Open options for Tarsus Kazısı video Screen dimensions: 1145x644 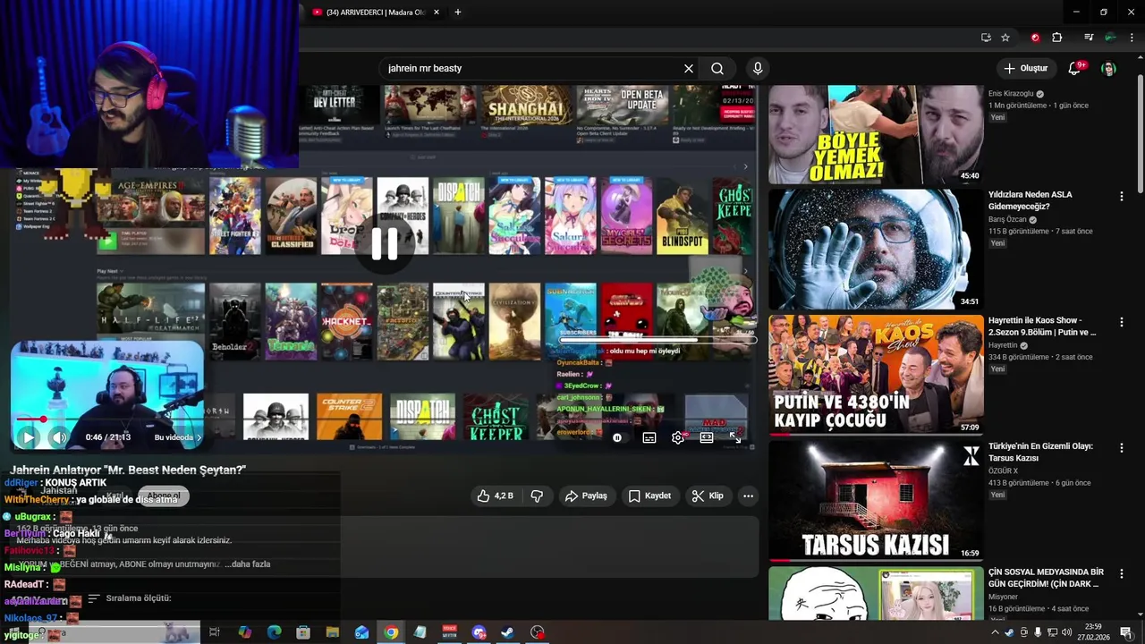click(x=1121, y=448)
